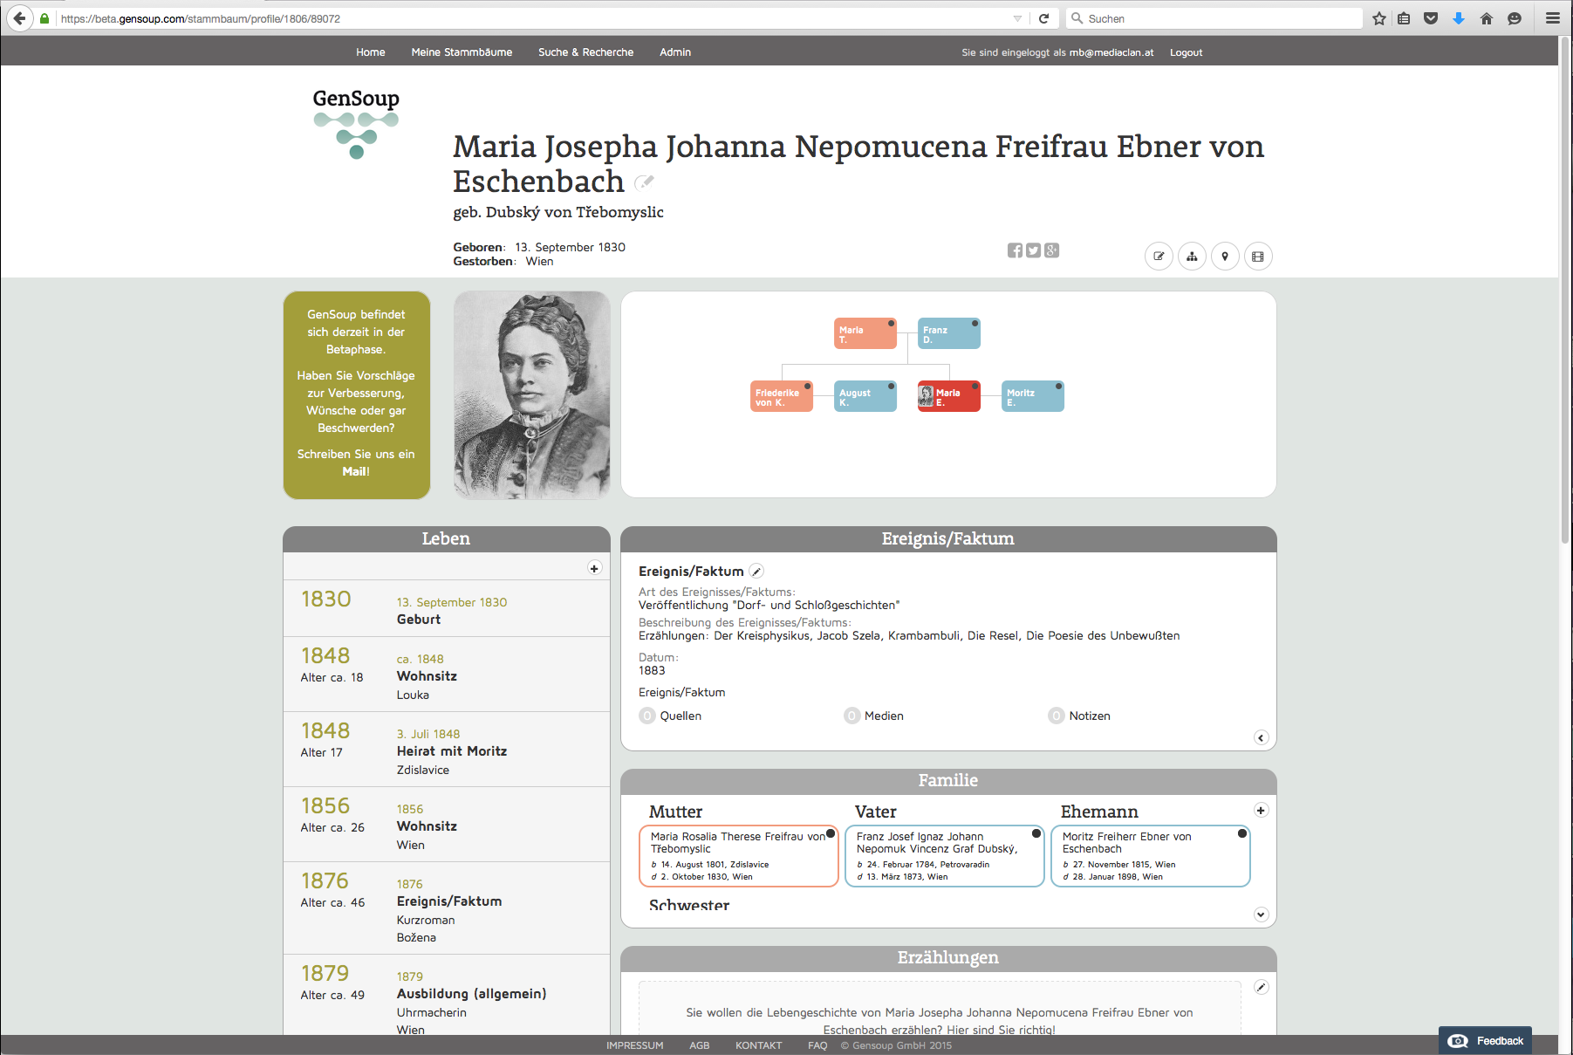1573x1055 pixels.
Task: Focus the browser Suchen search field
Action: point(1215,18)
